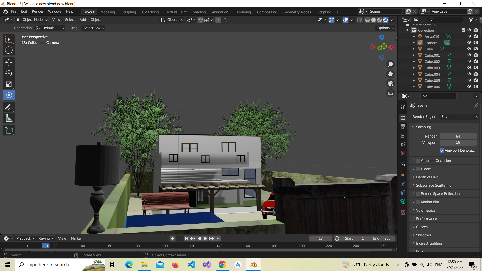Click the Render samples value 64
Image resolution: width=482 pixels, height=271 pixels.
pos(458,136)
